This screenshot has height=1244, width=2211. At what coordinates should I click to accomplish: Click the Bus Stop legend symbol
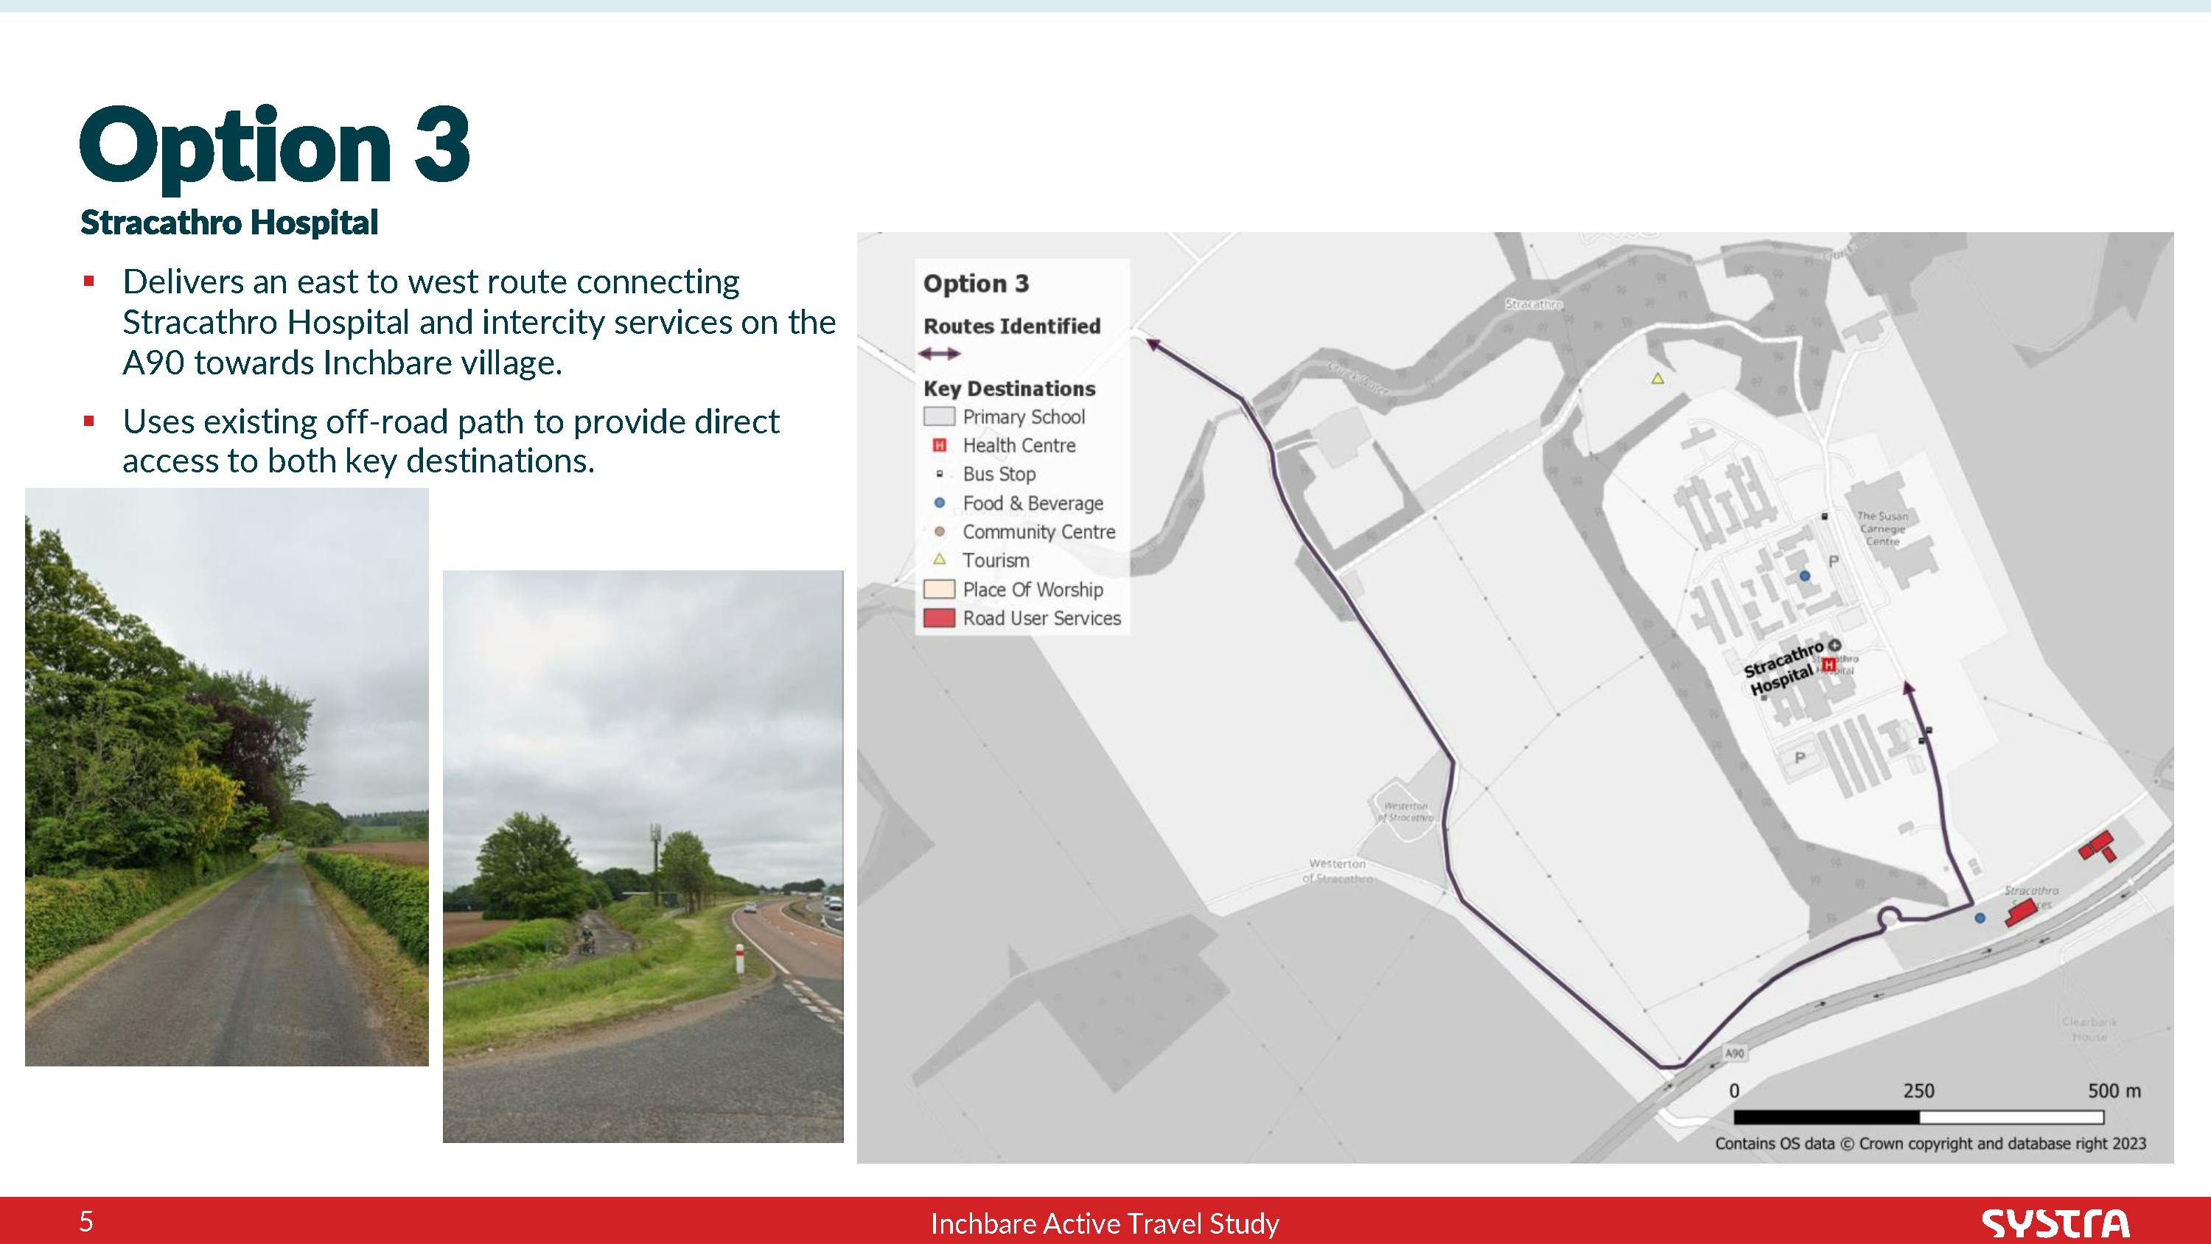(939, 474)
